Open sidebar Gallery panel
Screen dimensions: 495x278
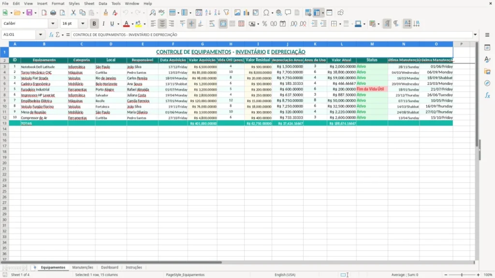pos(487,71)
